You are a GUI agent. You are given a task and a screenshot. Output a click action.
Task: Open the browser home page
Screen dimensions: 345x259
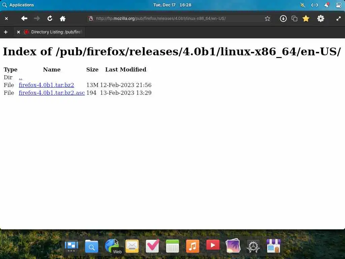pyautogui.click(x=63, y=19)
